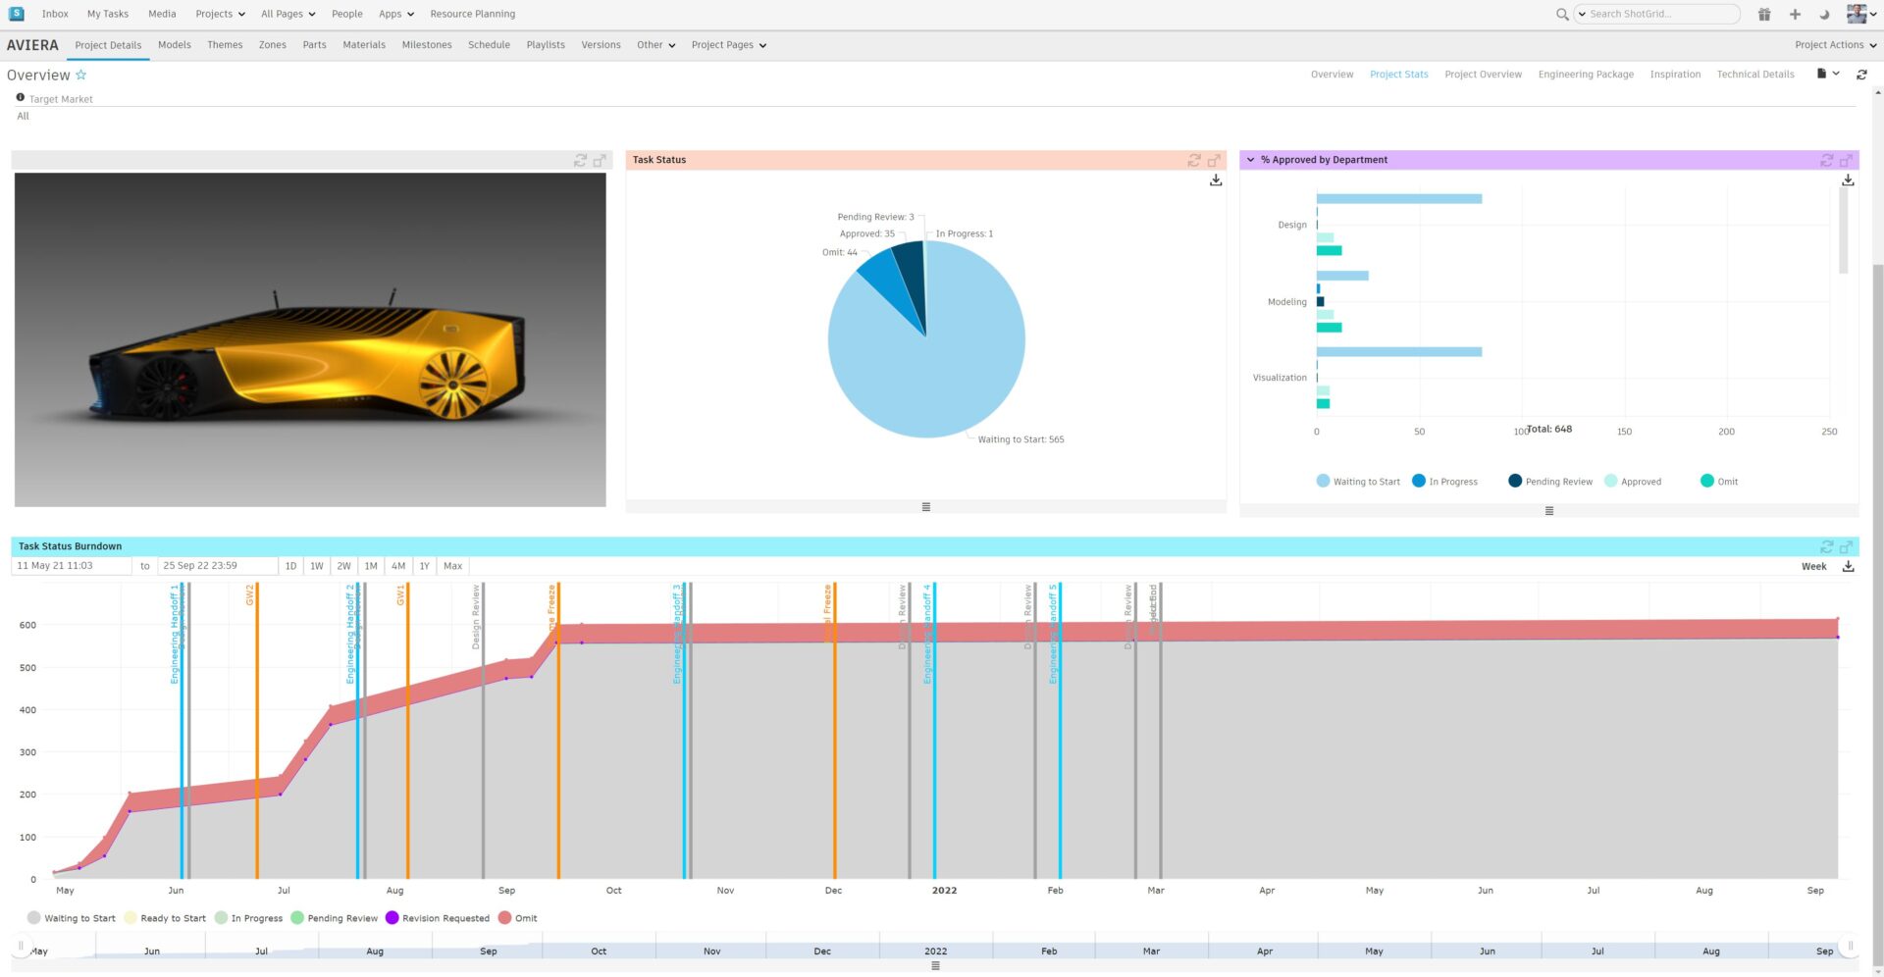Pop out the Task Status Burndown widget
The width and height of the screenshot is (1884, 977).
1847,546
